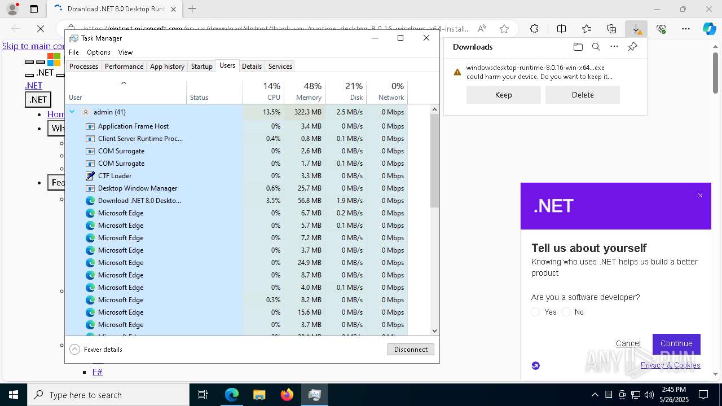Click Continue in .NET survey
Image resolution: width=722 pixels, height=406 pixels.
[676, 343]
